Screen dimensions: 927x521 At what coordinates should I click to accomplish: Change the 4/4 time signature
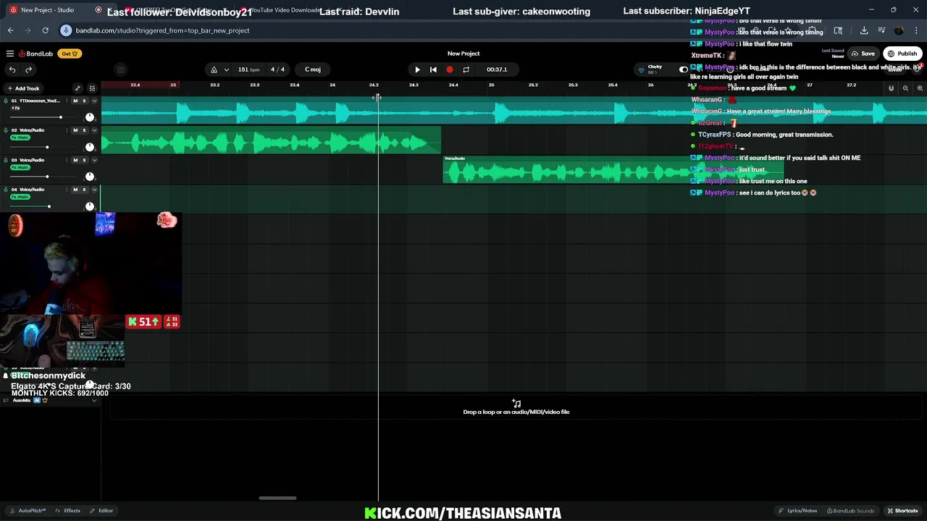pyautogui.click(x=277, y=69)
